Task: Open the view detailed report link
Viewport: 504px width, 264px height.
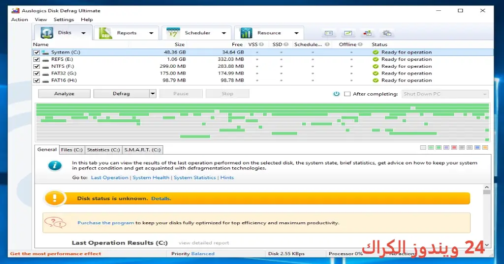Action: coord(204,243)
